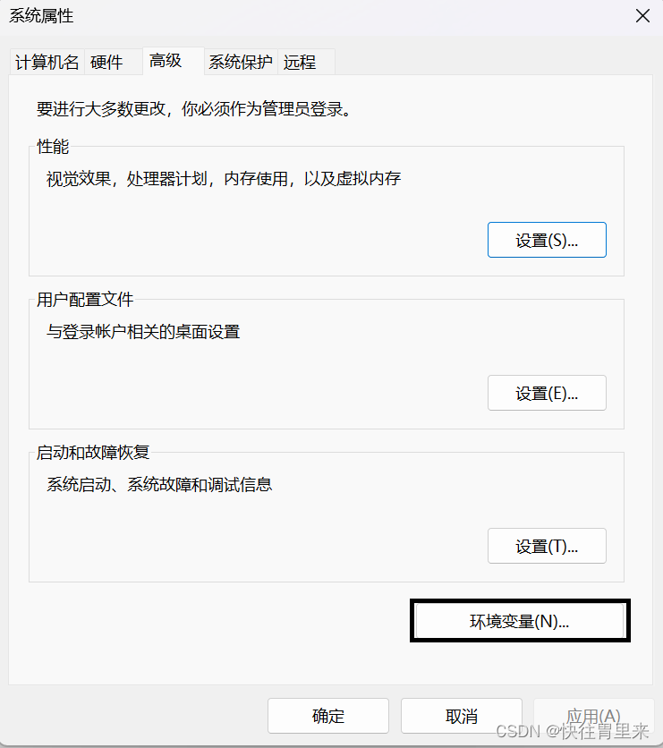Click the 启动和故障恢复 group label
This screenshot has height=748, width=663.
[x=93, y=452]
